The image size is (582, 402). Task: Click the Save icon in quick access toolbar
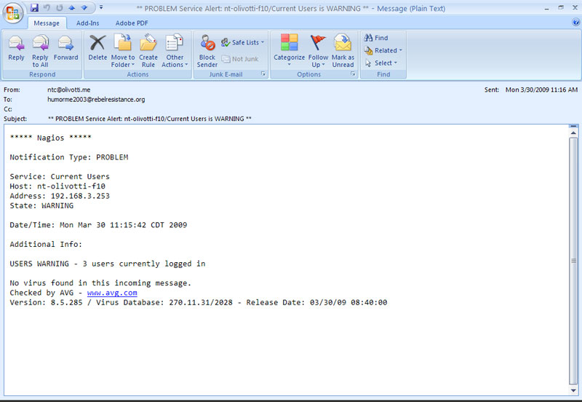pos(34,7)
